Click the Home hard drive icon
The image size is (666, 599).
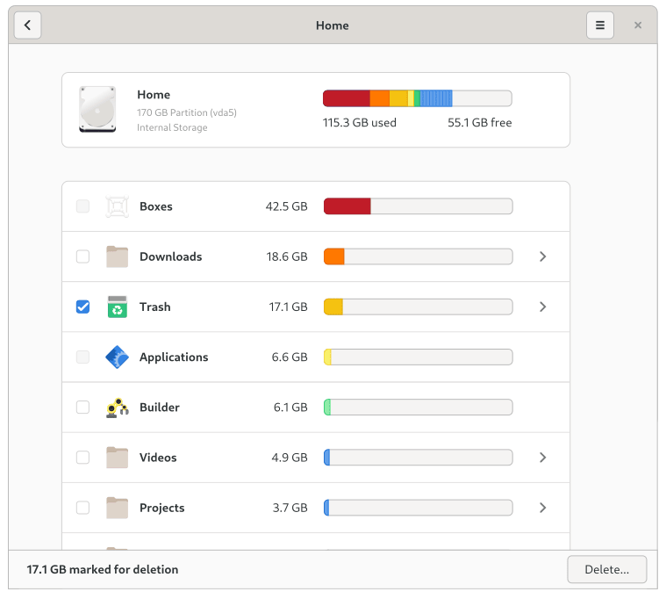click(x=97, y=110)
